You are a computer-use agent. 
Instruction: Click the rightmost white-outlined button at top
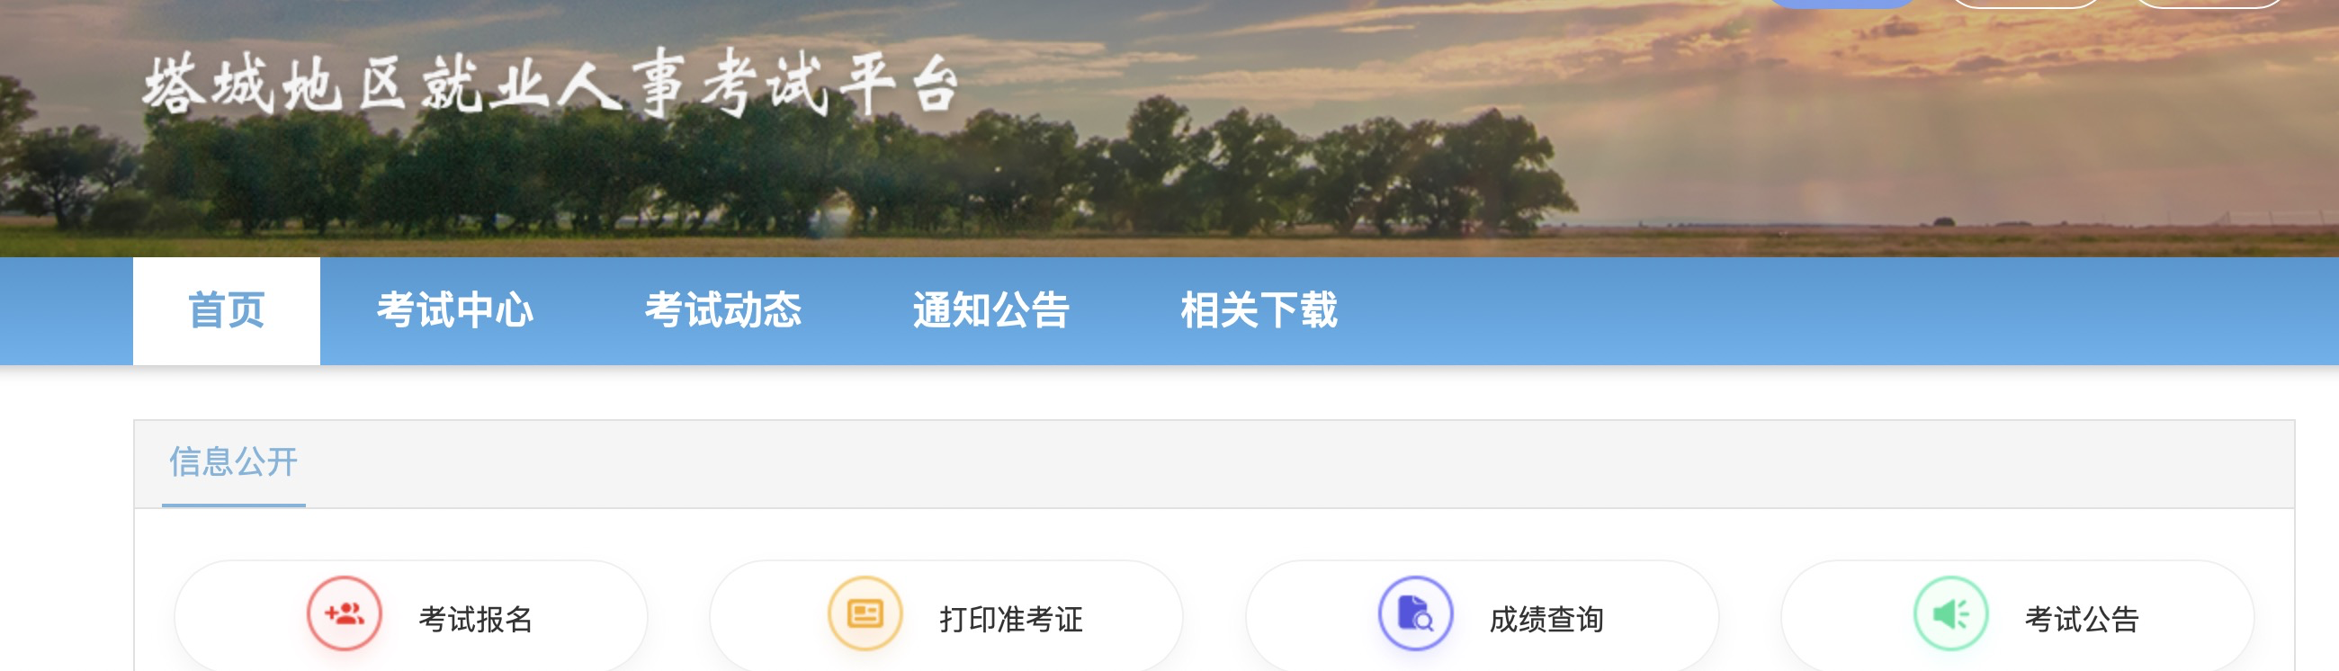(x=2210, y=3)
